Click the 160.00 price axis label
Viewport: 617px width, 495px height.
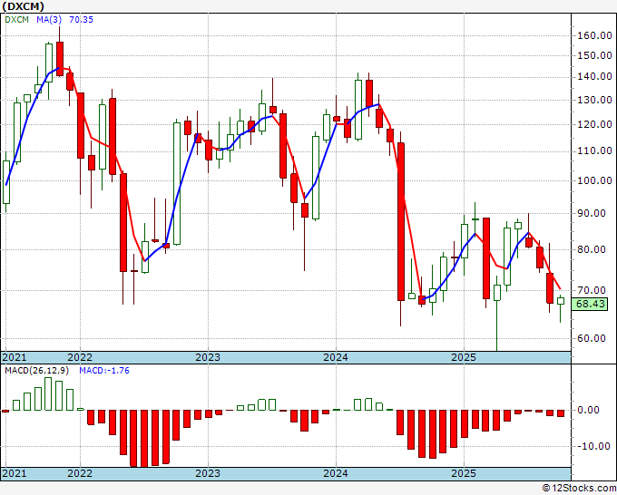pos(594,35)
